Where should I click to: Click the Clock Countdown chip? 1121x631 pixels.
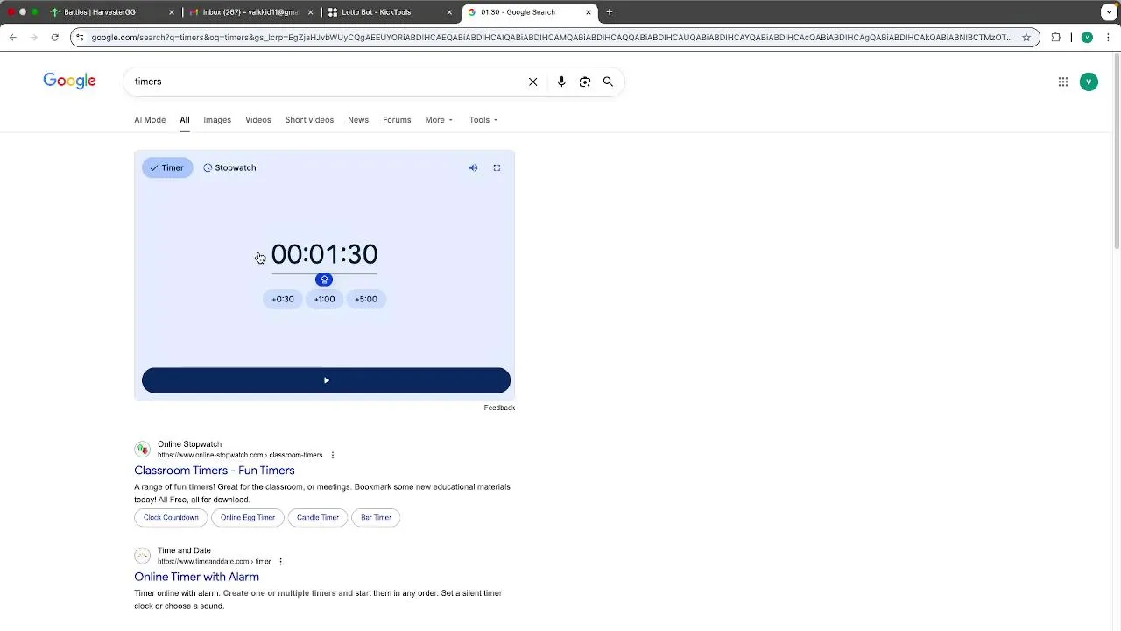(x=171, y=518)
